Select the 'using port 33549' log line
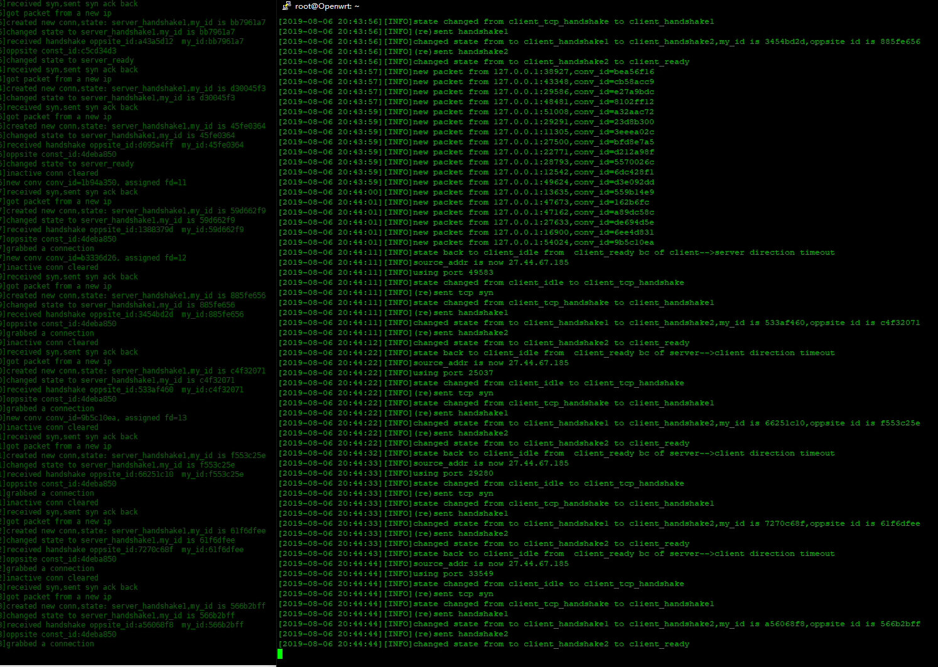 coord(385,574)
